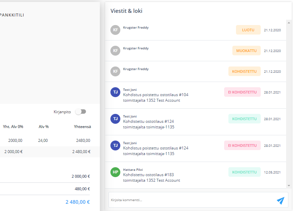The height and width of the screenshot is (211, 293).
Task: Click the scrollbar down arrow in log
Action: point(289,186)
